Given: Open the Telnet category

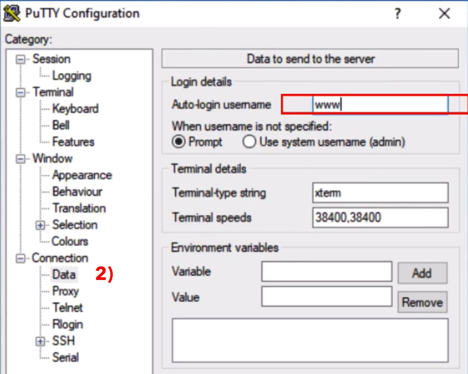Looking at the screenshot, I should [x=68, y=308].
